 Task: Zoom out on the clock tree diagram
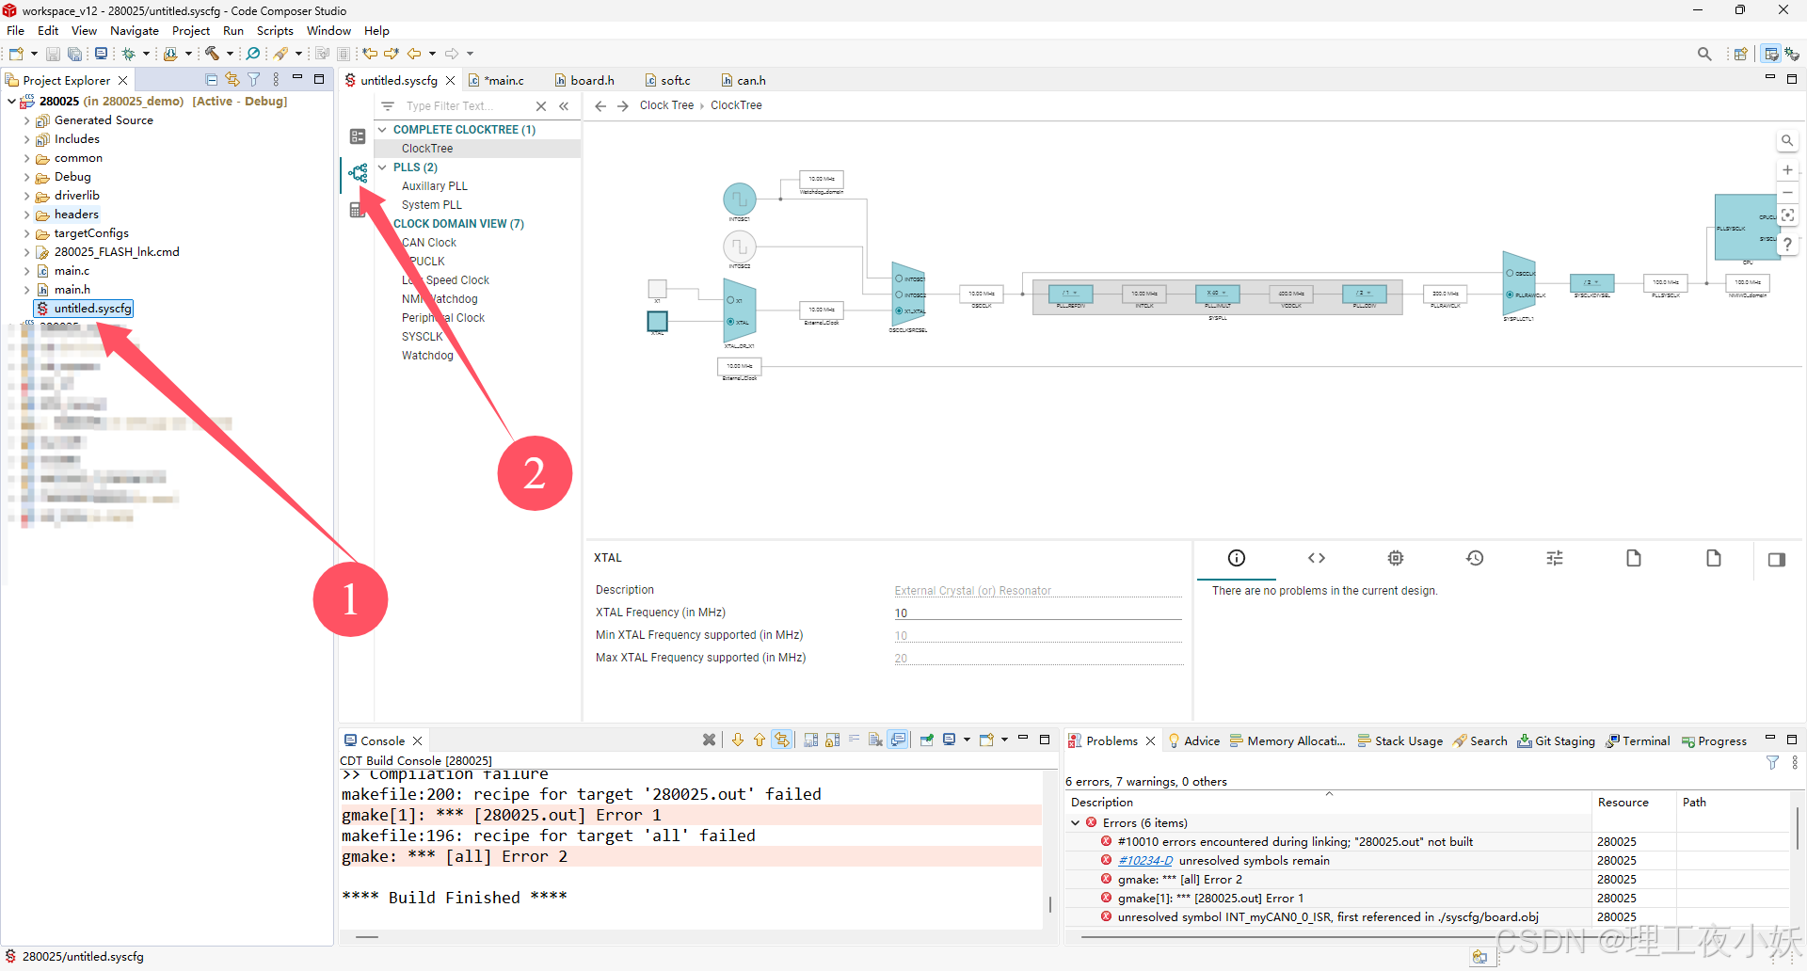pyautogui.click(x=1787, y=193)
